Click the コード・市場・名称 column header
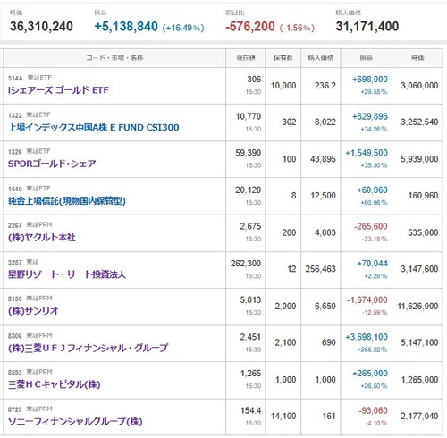Viewport: 447px width, 438px height. [114, 58]
